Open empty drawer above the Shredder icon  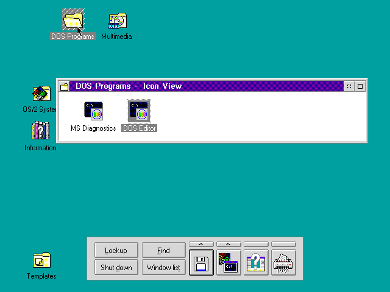point(283,245)
